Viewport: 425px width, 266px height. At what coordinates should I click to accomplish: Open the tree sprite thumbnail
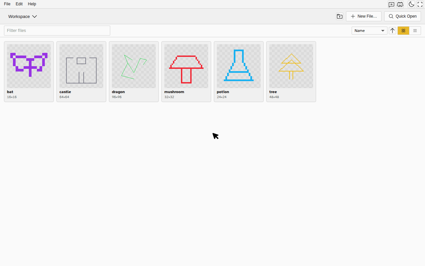[291, 66]
